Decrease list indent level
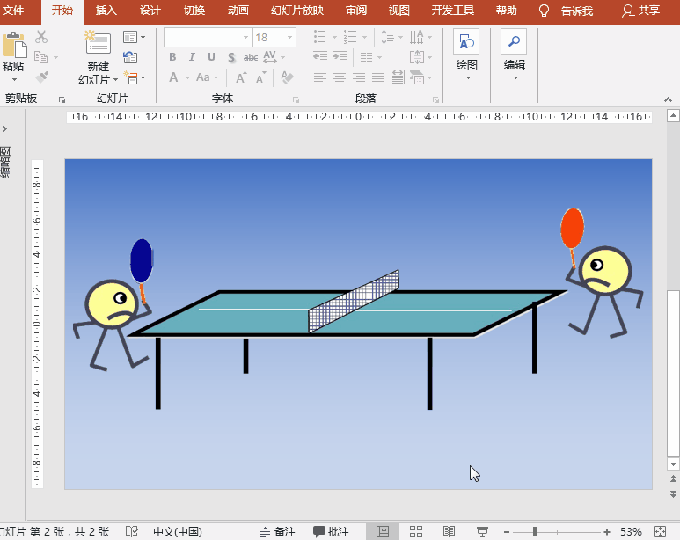 320,57
